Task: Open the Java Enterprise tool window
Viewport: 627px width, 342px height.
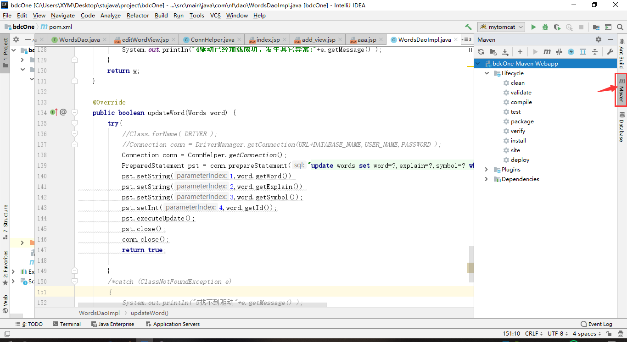Action: tap(112, 324)
